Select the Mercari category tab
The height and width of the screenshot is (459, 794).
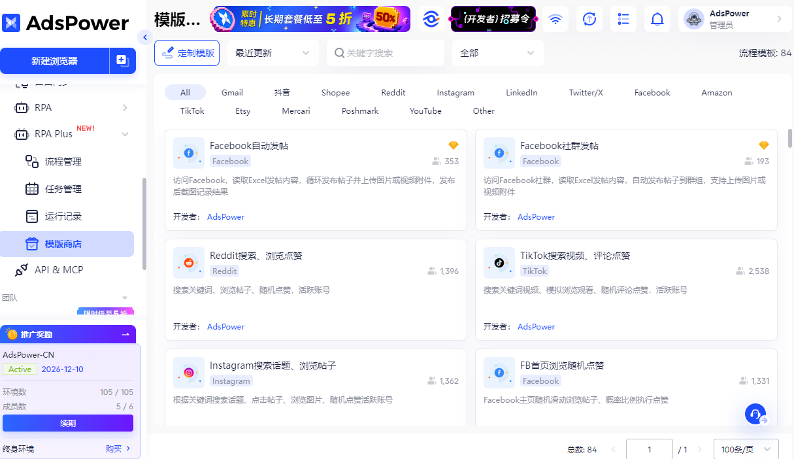click(296, 110)
